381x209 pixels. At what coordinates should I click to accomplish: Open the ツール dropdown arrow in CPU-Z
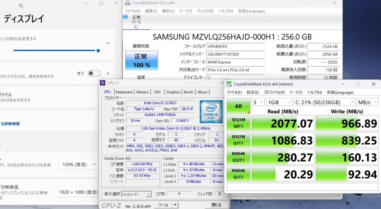[x=175, y=205]
